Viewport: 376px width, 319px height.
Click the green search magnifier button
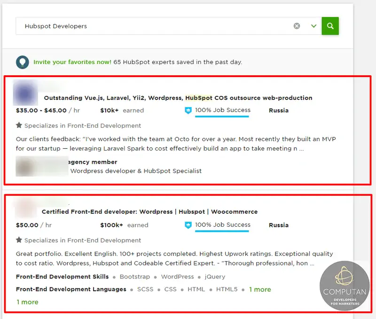click(330, 26)
